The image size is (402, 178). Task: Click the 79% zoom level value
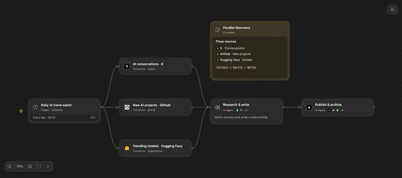click(x=20, y=167)
